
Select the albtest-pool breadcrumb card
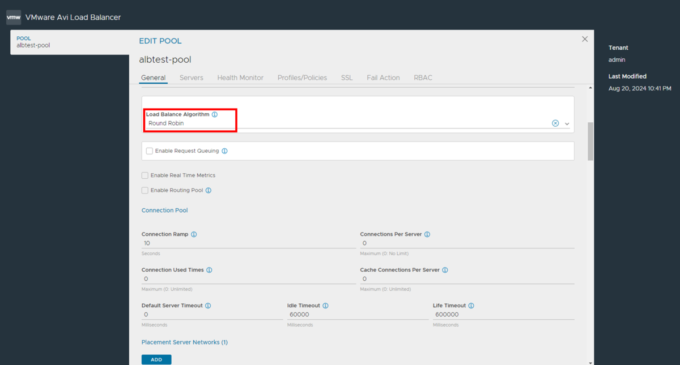70,42
